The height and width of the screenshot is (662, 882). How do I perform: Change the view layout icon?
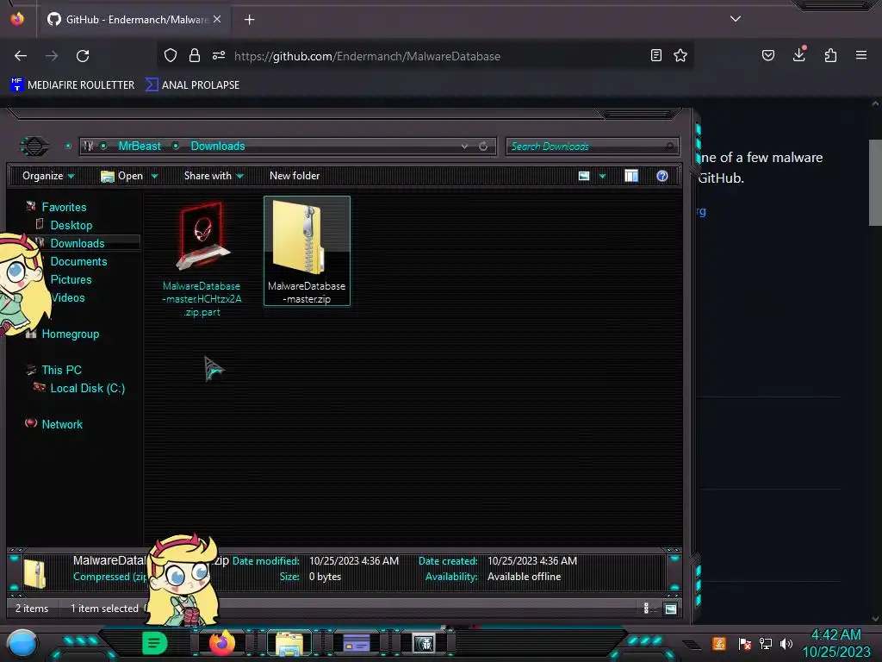pyautogui.click(x=584, y=176)
